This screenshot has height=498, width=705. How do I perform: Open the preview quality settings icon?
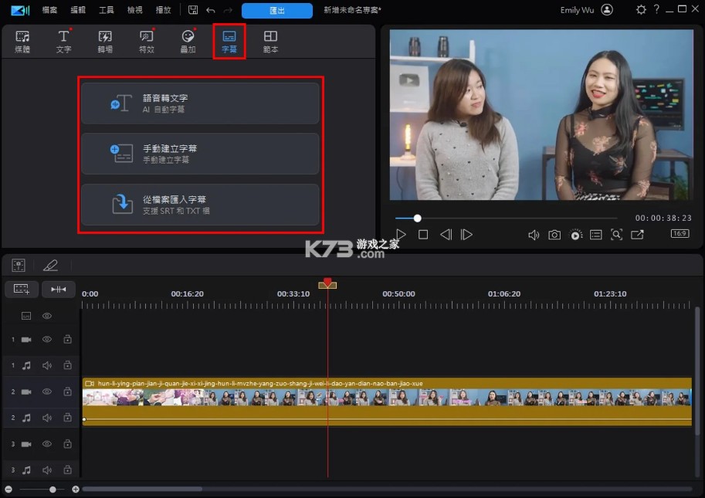tap(575, 234)
